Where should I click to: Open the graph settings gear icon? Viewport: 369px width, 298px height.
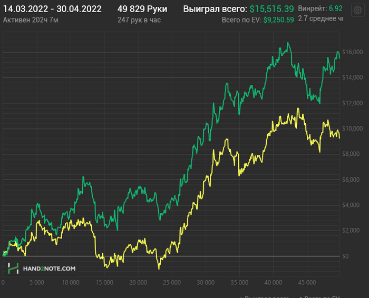click(358, 10)
